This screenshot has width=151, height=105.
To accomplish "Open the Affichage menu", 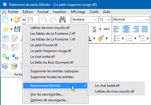I will [78, 12].
